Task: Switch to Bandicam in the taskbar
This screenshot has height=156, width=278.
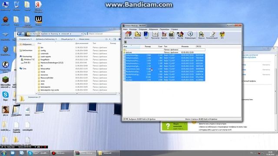Action: point(62,153)
